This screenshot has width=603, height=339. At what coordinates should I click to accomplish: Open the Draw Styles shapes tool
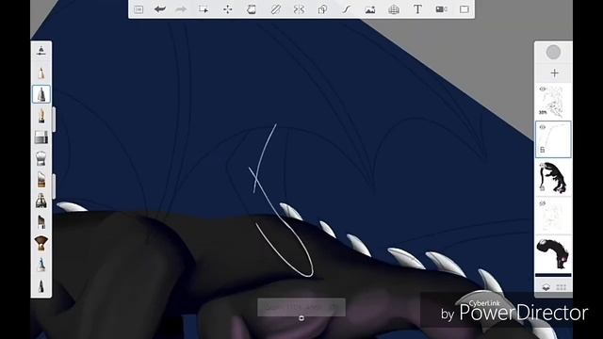click(322, 9)
